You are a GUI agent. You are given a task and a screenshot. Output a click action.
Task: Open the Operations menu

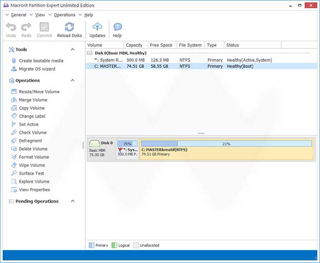65,15
